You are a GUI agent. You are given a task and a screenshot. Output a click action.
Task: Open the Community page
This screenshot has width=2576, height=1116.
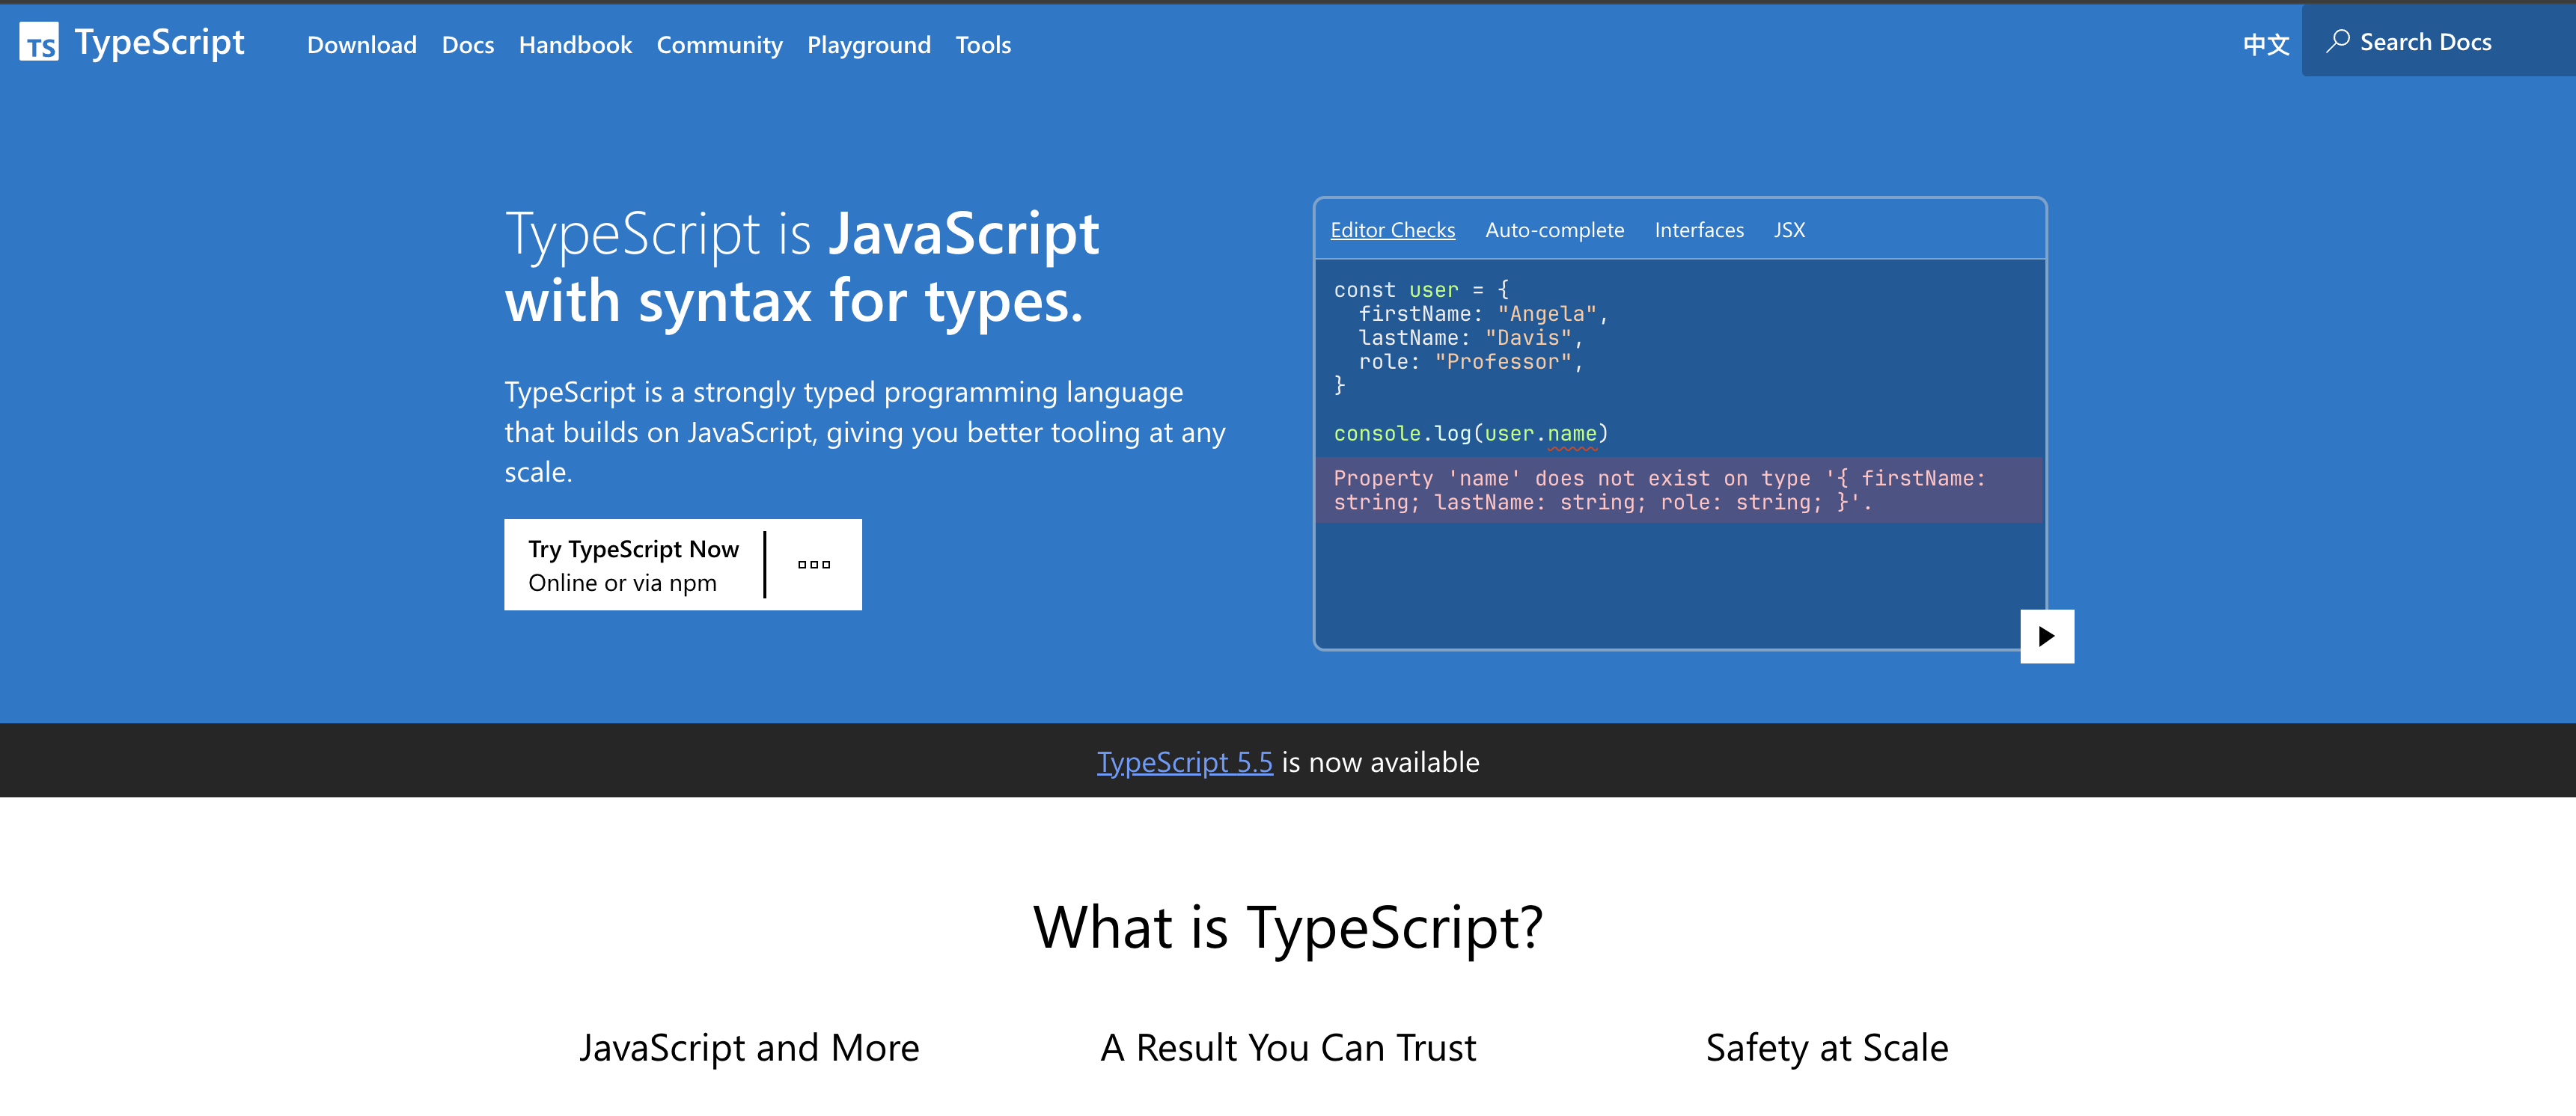pos(719,45)
